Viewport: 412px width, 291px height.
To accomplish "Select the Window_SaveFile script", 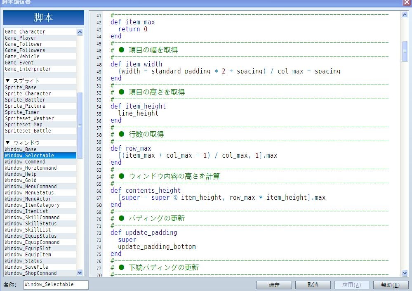I will [40, 267].
